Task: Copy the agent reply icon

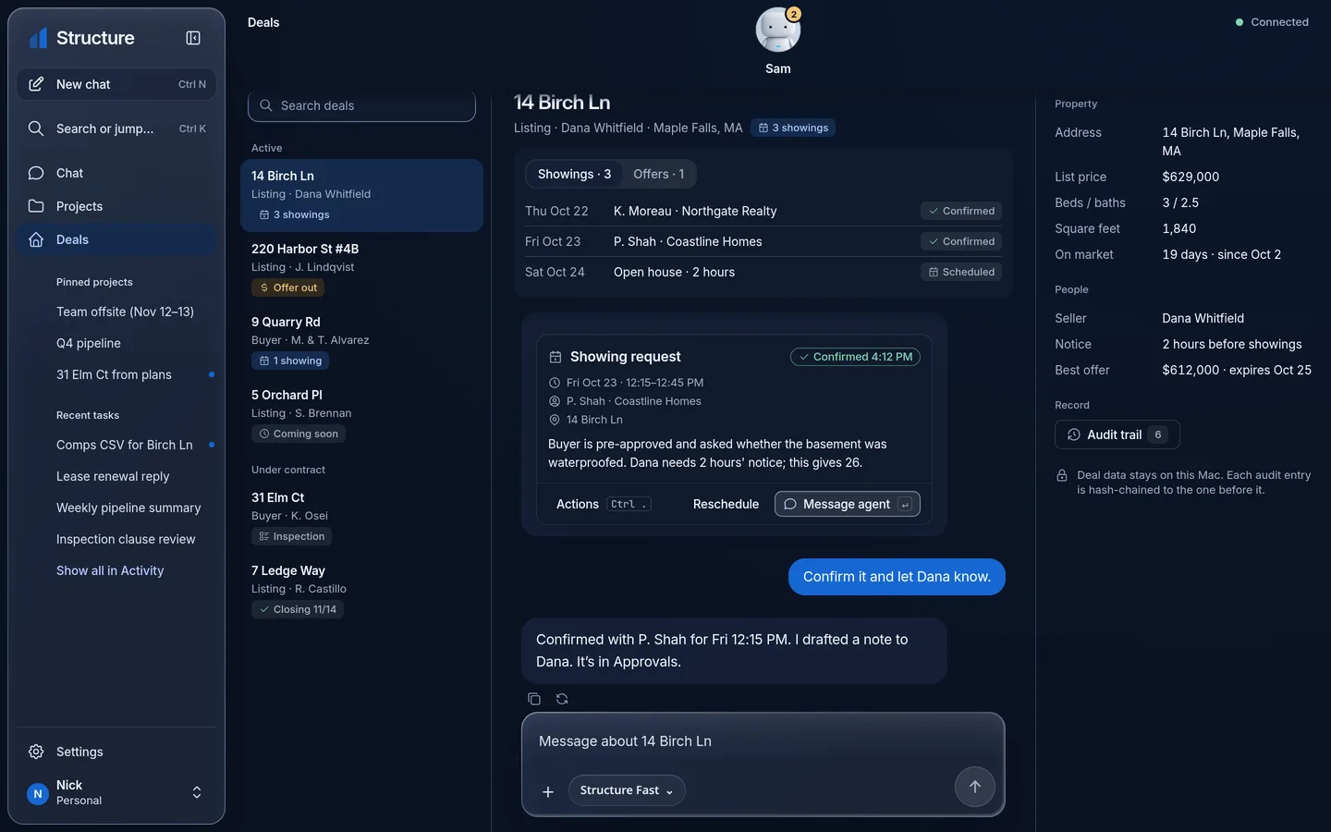Action: 534,699
